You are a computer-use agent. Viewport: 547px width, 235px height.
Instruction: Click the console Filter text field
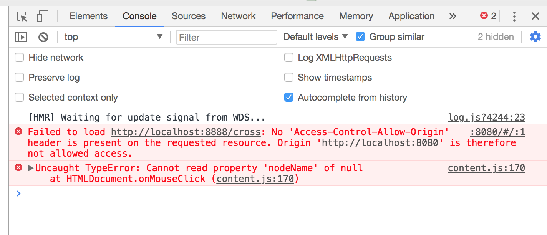tap(227, 37)
